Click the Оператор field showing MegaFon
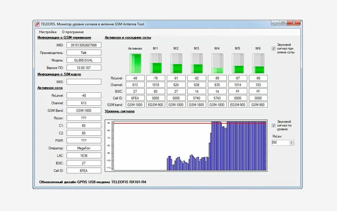Screen dimensions: 337x211 (84, 148)
